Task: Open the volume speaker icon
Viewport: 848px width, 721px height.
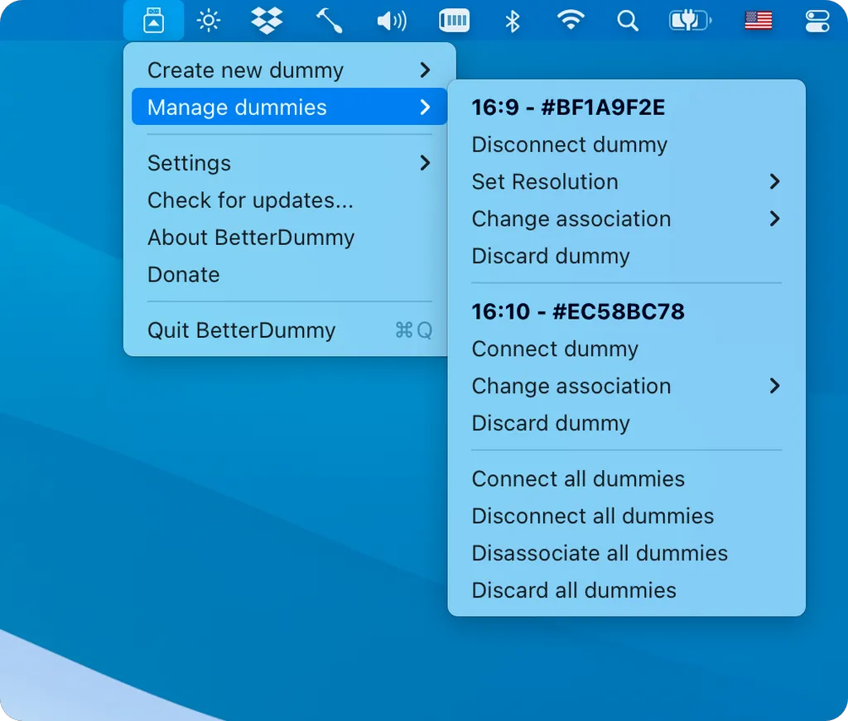Action: (392, 21)
